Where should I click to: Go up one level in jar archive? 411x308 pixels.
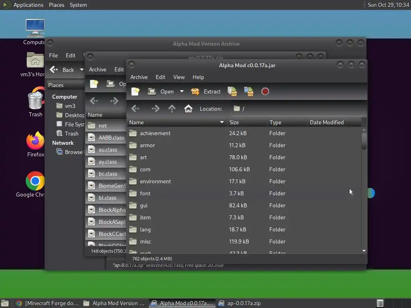click(x=172, y=108)
